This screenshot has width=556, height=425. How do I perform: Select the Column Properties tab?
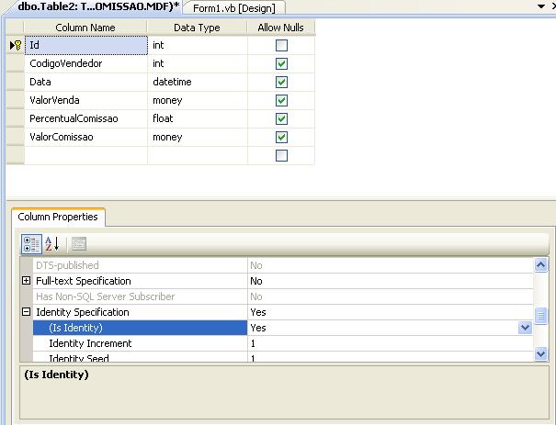pos(58,218)
